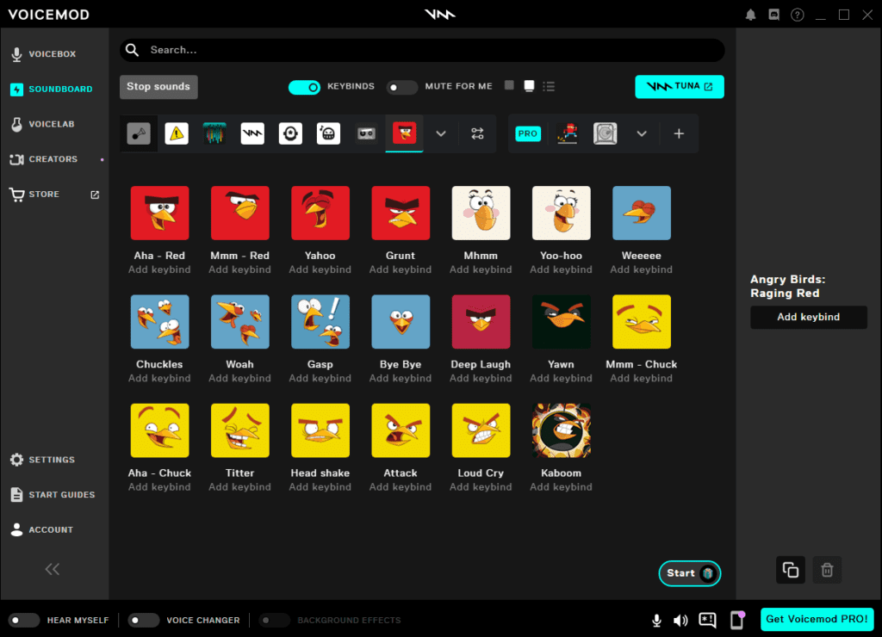
Task: Toggle the Background Effects switch
Action: (275, 620)
